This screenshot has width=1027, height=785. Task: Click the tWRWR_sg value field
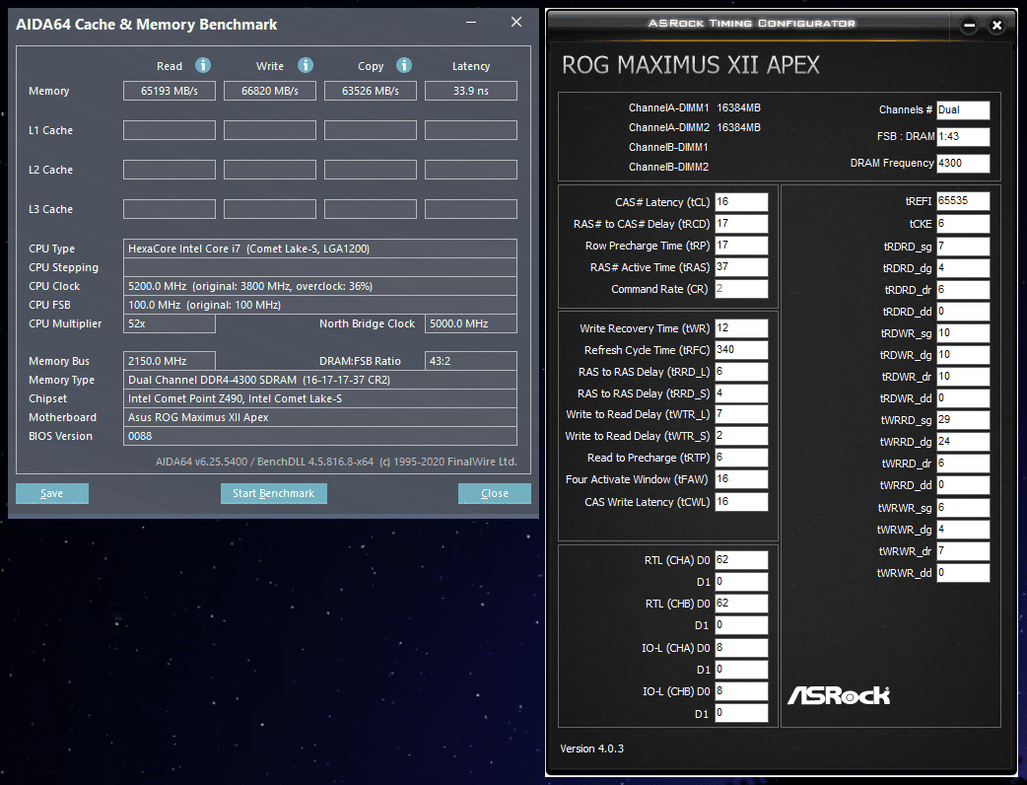pos(963,507)
